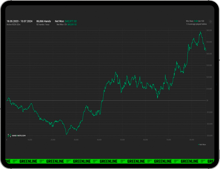Click the $60,000 y-axis label
This screenshot has height=169, width=220.
(x=209, y=30)
